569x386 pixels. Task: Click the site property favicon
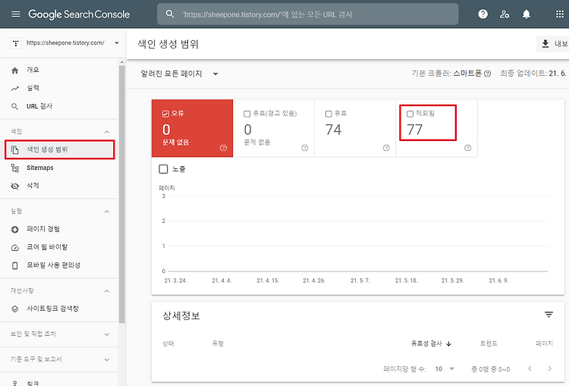click(16, 43)
